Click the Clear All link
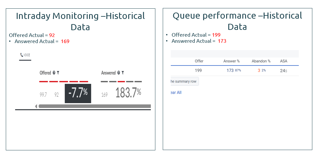 [x=176, y=93]
